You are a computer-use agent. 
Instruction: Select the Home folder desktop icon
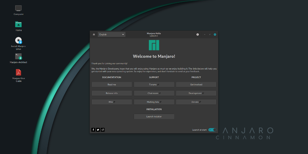pyautogui.click(x=18, y=24)
